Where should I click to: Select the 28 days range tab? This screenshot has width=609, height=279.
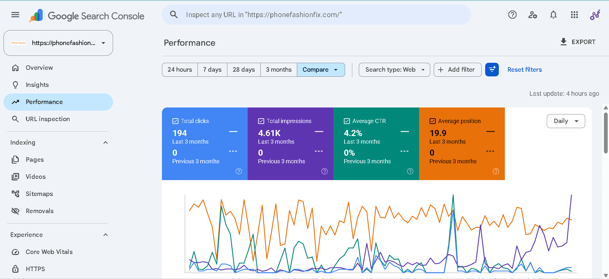(x=244, y=70)
